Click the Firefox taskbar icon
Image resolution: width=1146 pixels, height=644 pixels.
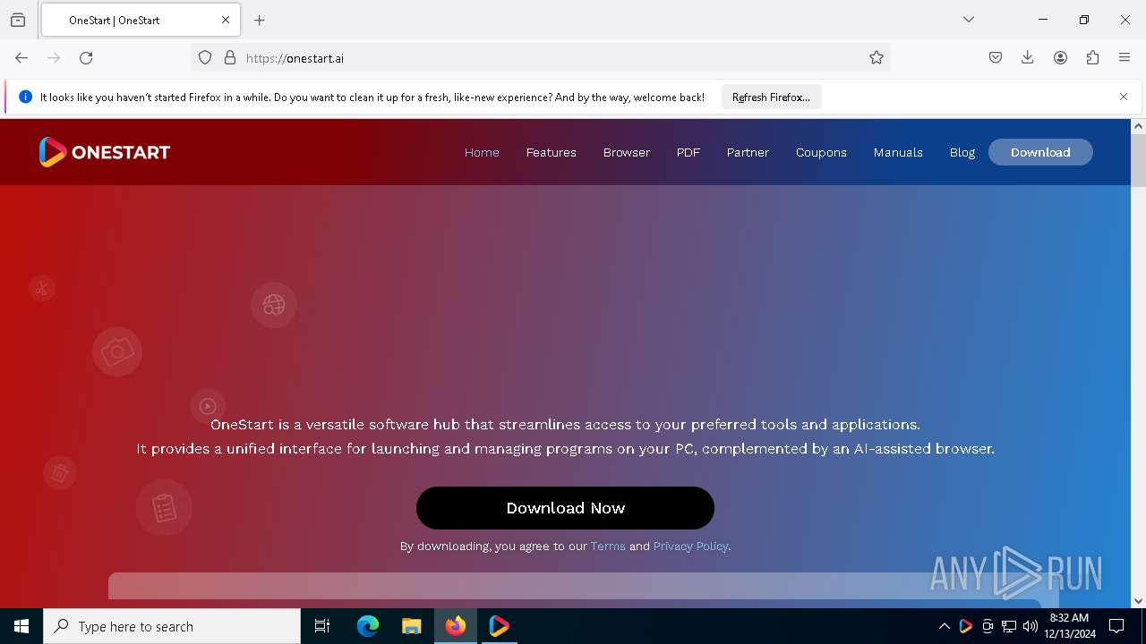456,626
